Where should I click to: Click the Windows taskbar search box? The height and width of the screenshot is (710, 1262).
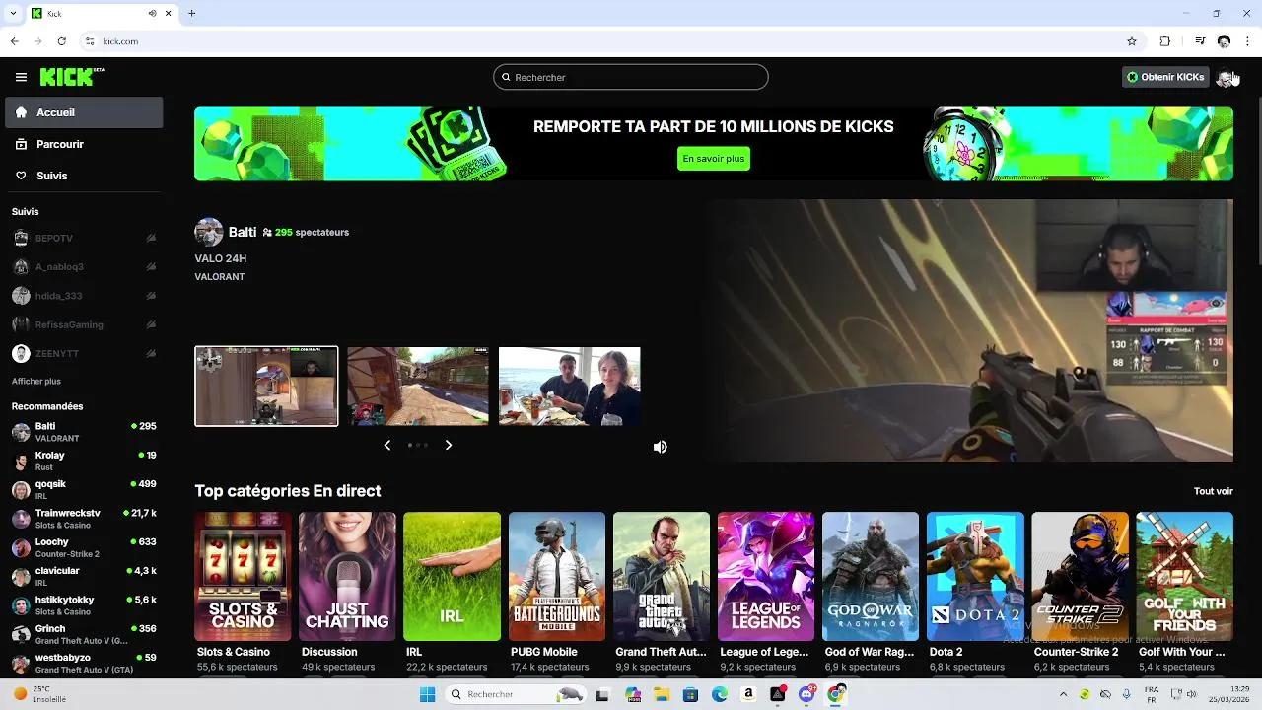[518, 694]
